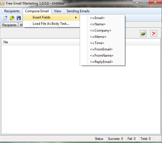Screen dimensions: 162x143
Task: Click the add attachment folder icon
Action: coord(143,34)
